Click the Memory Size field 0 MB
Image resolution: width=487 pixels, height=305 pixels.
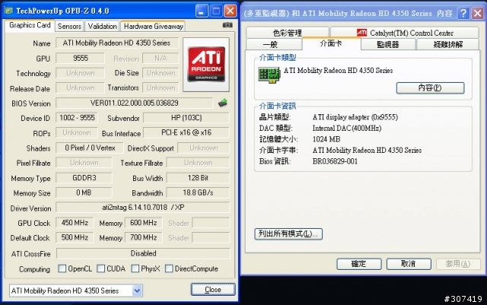tap(84, 193)
